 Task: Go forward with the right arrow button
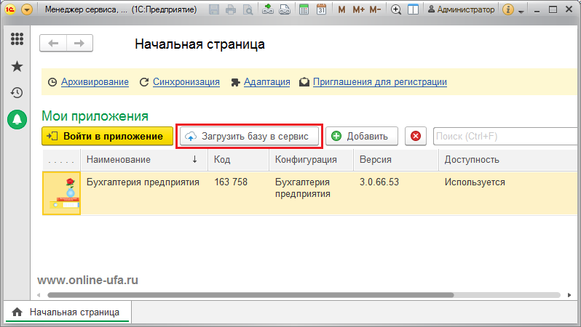coord(79,44)
